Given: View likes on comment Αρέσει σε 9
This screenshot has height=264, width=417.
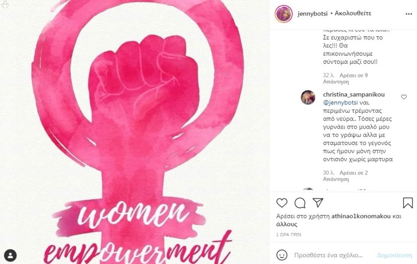Looking at the screenshot, I should tap(353, 75).
